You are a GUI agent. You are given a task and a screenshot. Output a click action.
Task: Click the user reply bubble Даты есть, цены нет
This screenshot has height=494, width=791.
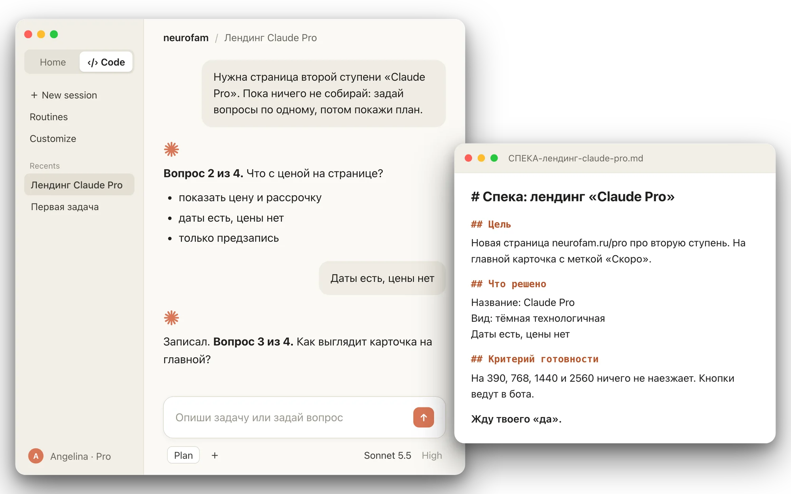382,278
